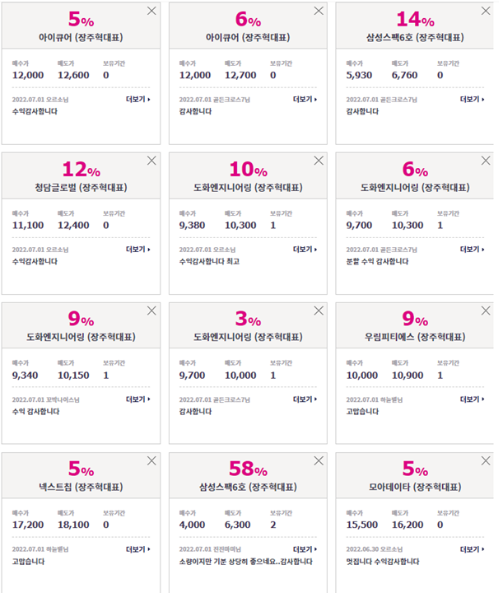Show more on the 58% 삼성스팩6호 card
Screen dimensions: 503x593
tap(305, 549)
